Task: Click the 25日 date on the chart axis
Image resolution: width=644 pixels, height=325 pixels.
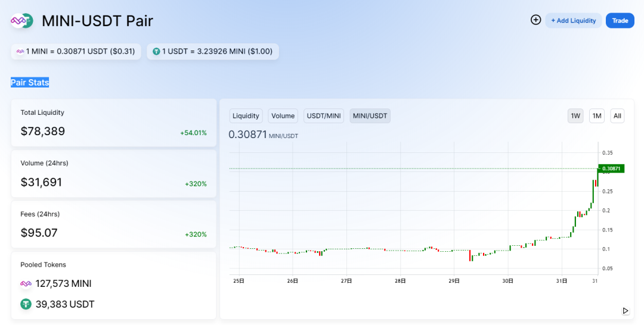Action: (239, 281)
